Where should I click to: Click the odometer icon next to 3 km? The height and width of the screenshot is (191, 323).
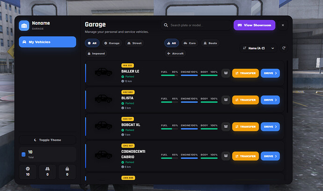[x=123, y=108]
